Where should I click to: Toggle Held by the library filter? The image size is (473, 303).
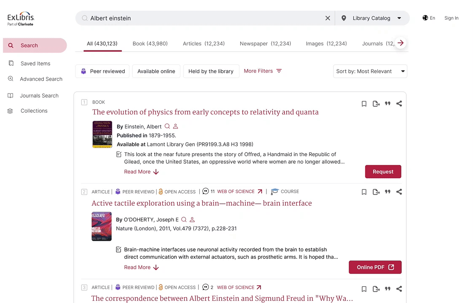(x=211, y=71)
